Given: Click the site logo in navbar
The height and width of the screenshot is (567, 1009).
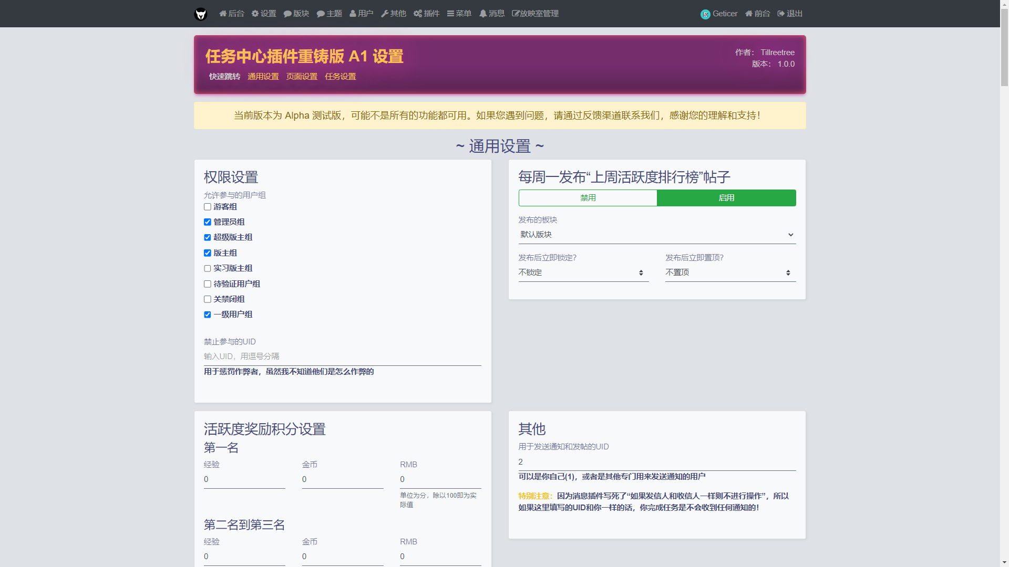Looking at the screenshot, I should (201, 14).
